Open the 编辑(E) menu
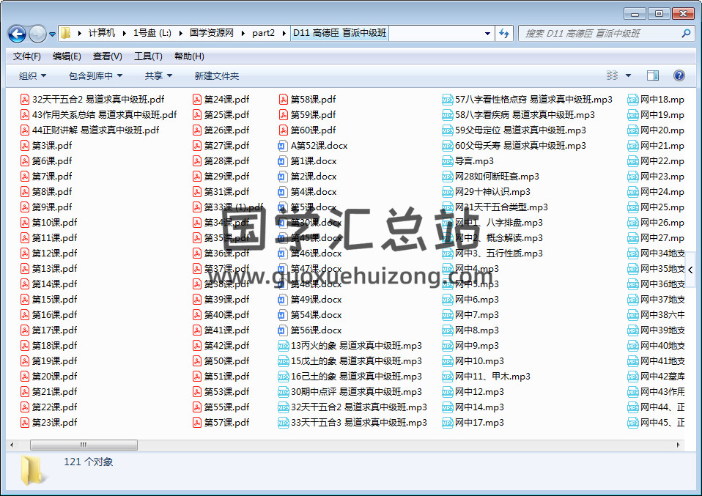702x496 pixels. 67,56
